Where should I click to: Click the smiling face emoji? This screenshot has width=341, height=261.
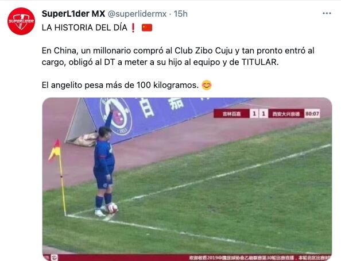(207, 85)
